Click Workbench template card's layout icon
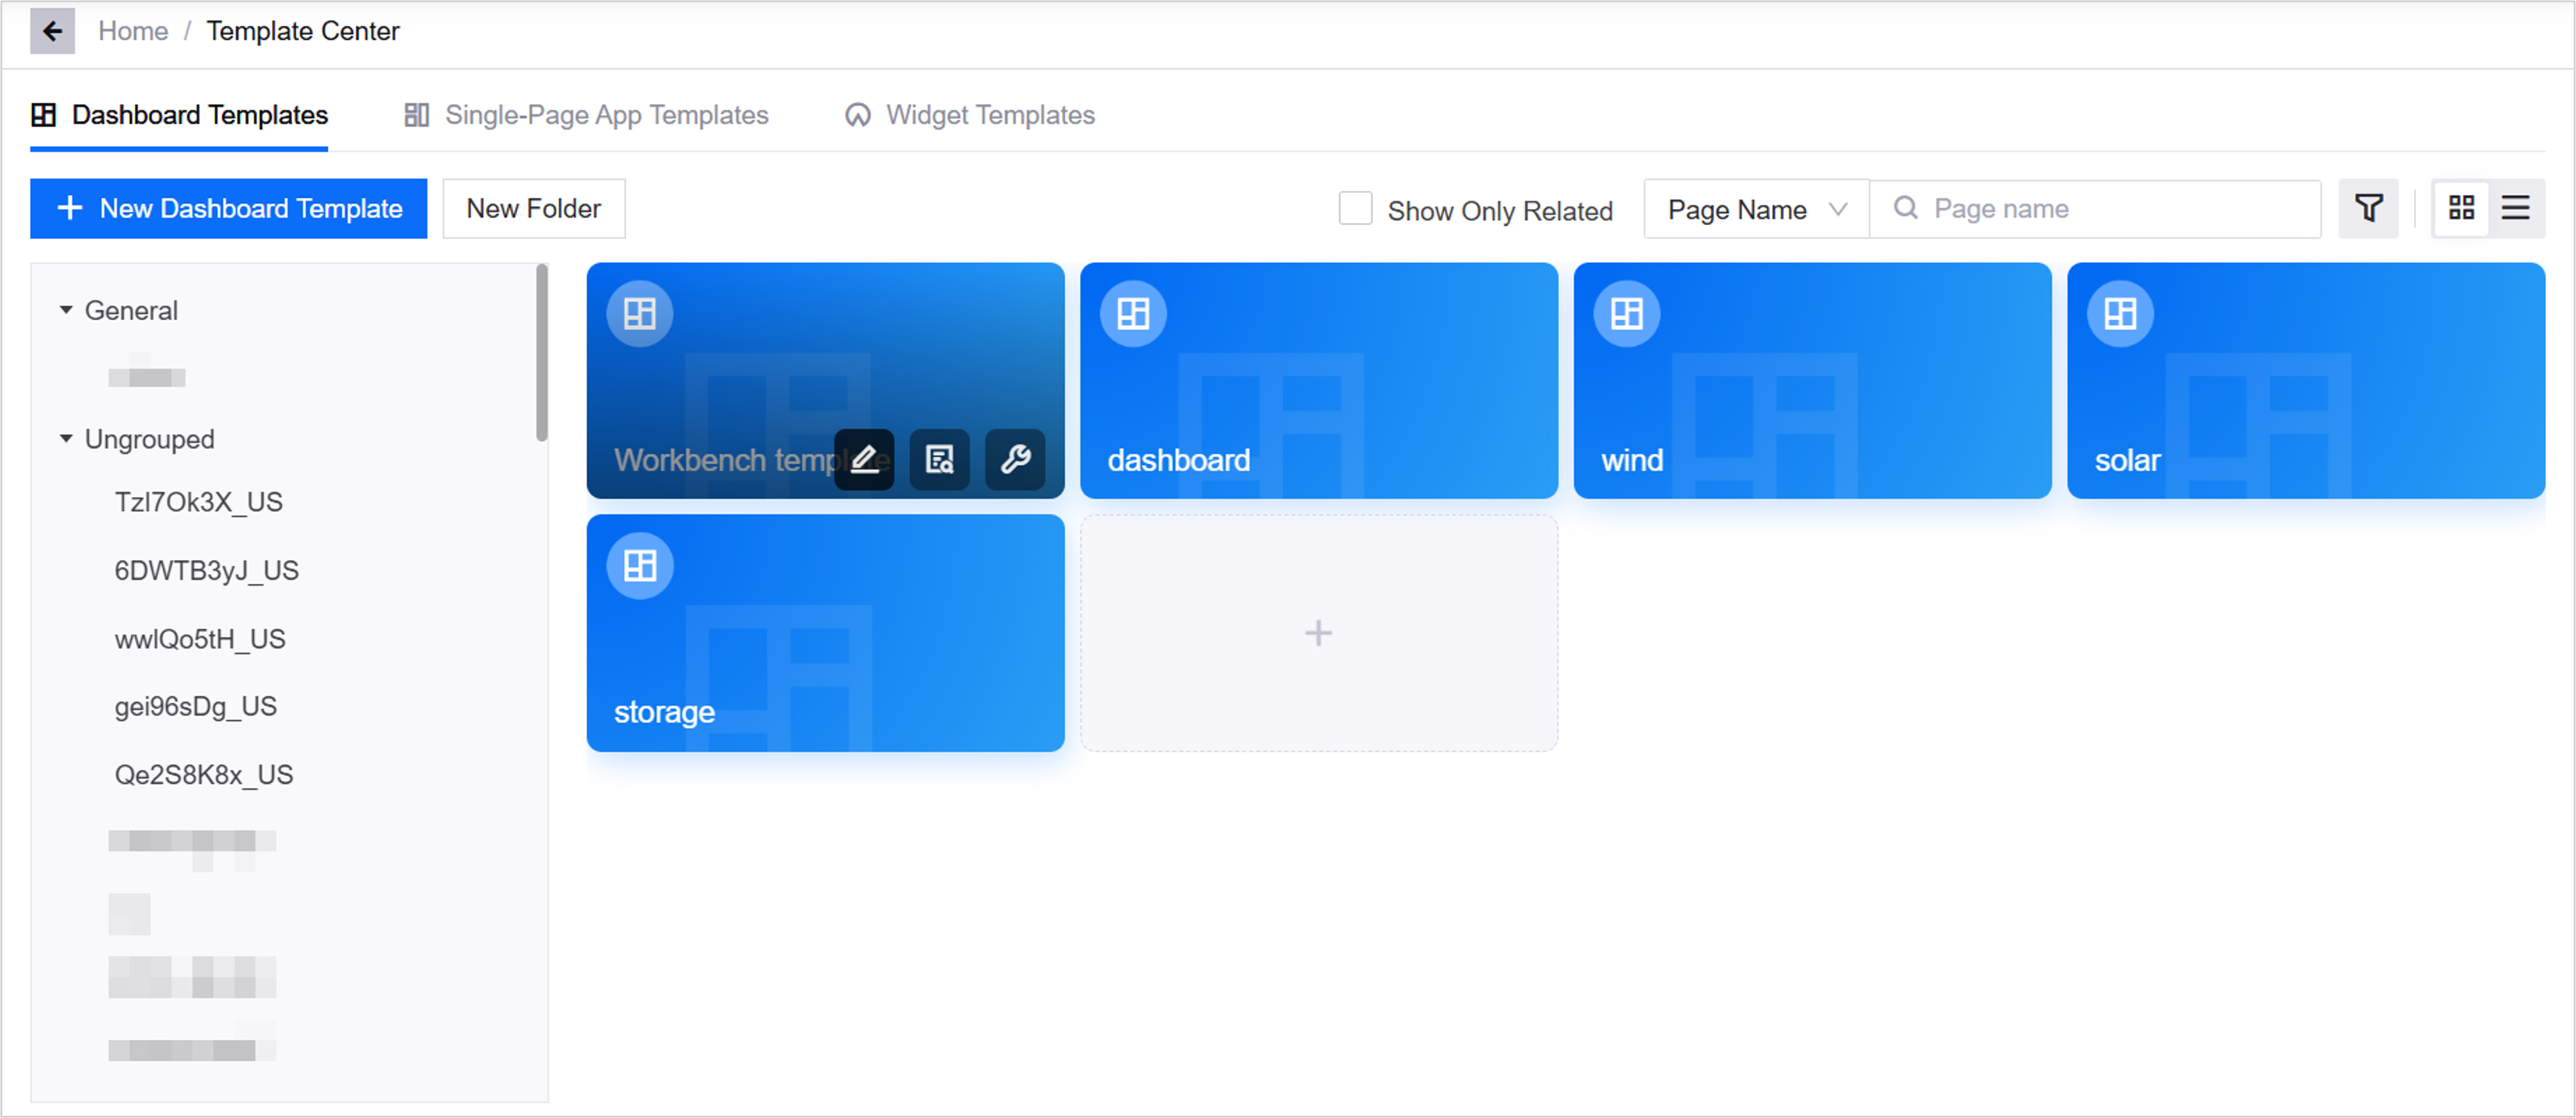Image resolution: width=2576 pixels, height=1118 pixels. (x=640, y=314)
